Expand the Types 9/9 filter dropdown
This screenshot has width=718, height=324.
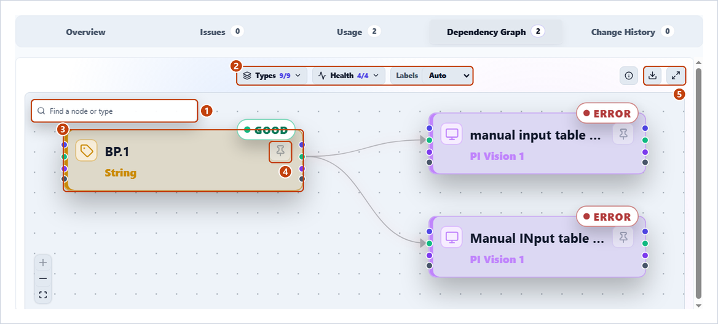point(272,76)
